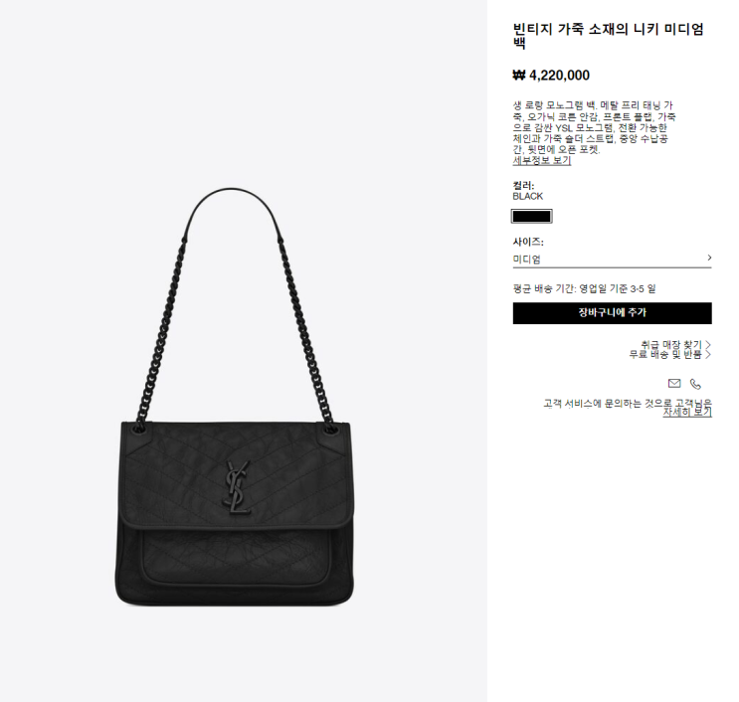The width and height of the screenshot is (739, 702).
Task: Click the product title 빈티지 가죽 소재의 니키 미디엄 백
Action: [608, 36]
